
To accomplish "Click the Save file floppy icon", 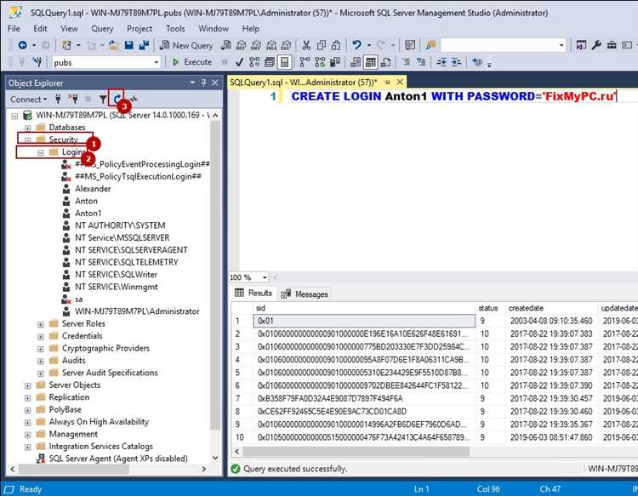I will tap(129, 45).
